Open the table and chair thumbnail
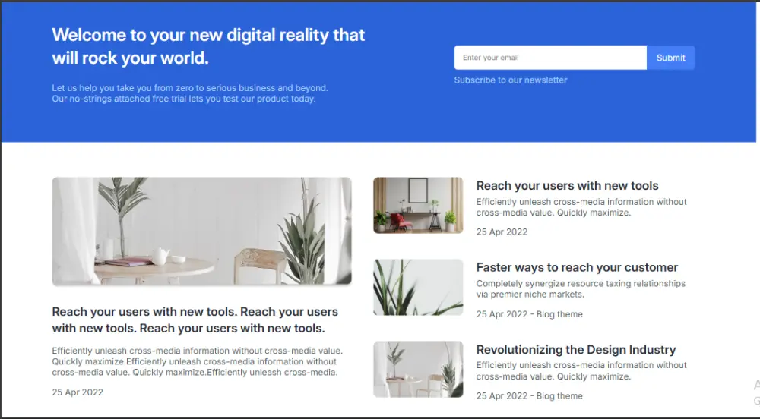This screenshot has height=419, width=760. (x=418, y=369)
